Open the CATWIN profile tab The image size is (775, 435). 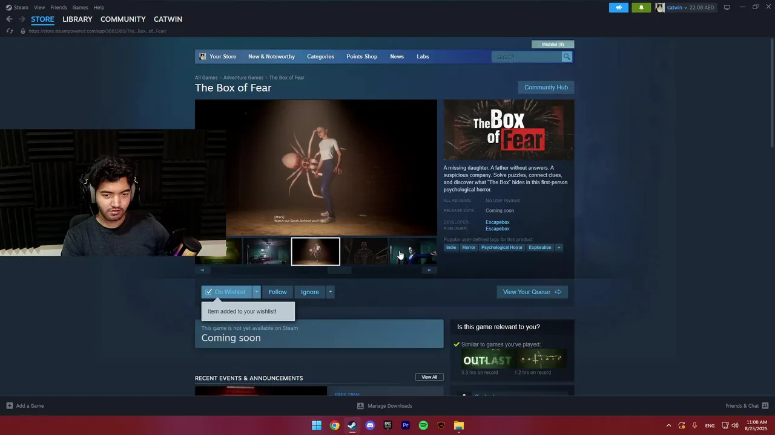tap(168, 19)
